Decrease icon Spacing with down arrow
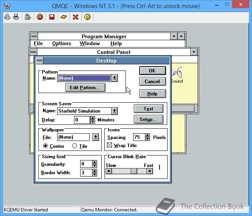 coord(147,139)
